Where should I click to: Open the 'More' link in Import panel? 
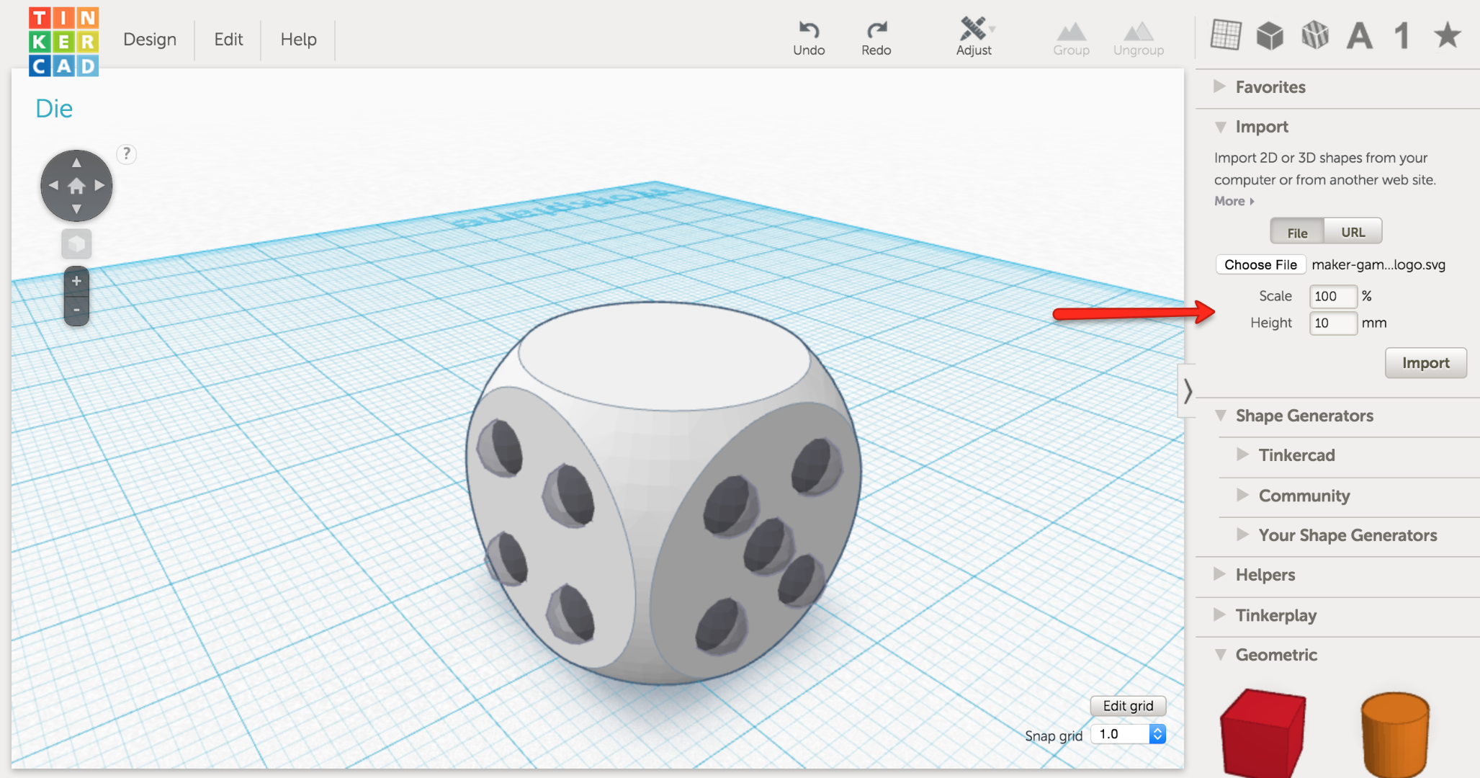(x=1229, y=201)
